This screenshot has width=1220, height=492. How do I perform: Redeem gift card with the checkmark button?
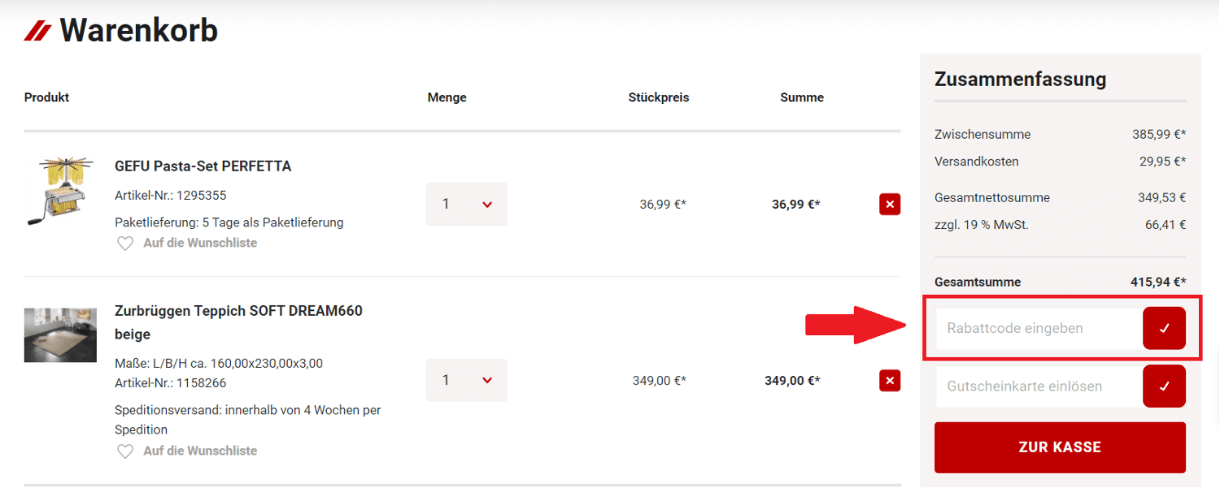pos(1164,386)
